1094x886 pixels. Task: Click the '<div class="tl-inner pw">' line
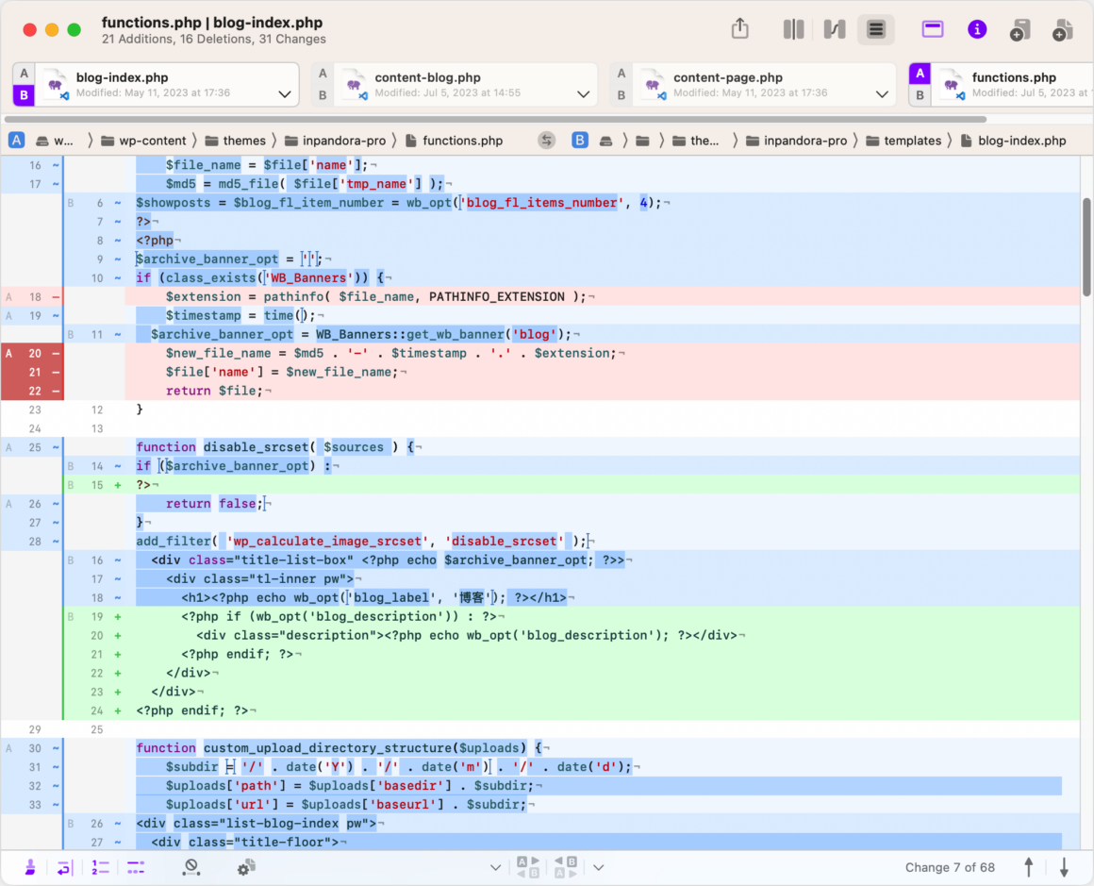[259, 578]
